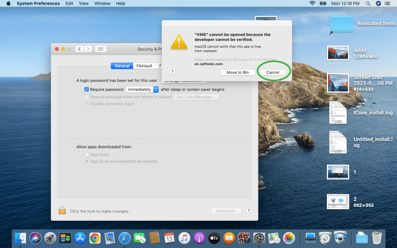Toggle the Require password checkbox
The width and height of the screenshot is (397, 248).
click(x=86, y=89)
